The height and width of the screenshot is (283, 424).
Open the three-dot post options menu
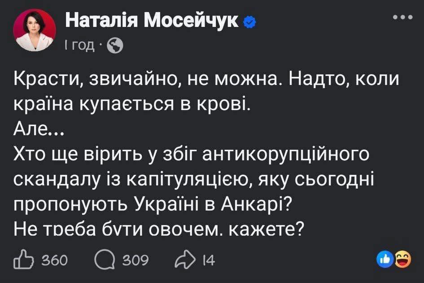click(x=402, y=17)
